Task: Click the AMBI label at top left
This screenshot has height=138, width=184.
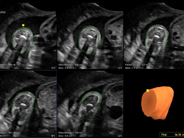Action: (x=3, y=12)
